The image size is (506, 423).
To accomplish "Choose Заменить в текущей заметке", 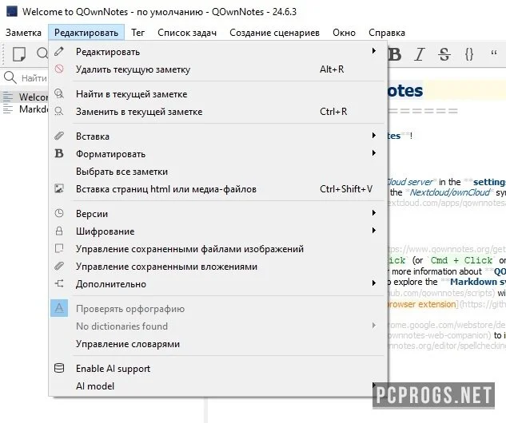I will click(x=217, y=112).
